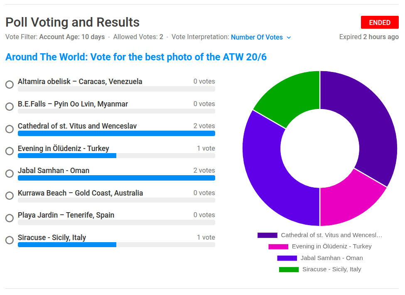Choose Kurrawa Beach – Gold Coast, Australia
405x295 pixels.
pyautogui.click(x=9, y=196)
